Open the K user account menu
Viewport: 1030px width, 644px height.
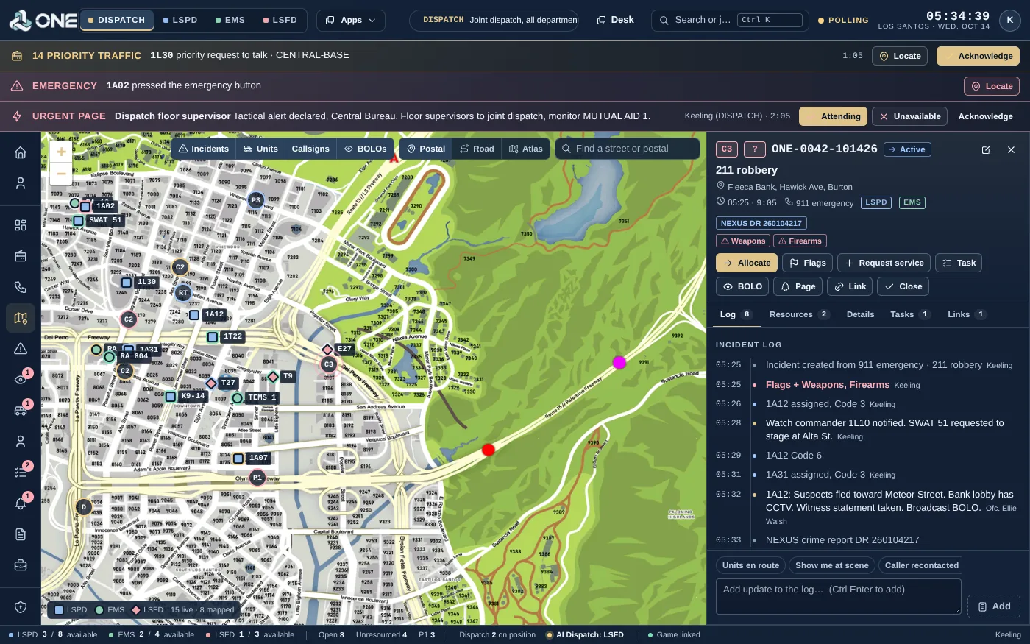tap(1010, 21)
